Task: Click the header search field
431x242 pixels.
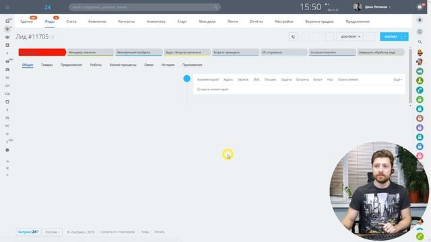Action: coord(145,7)
